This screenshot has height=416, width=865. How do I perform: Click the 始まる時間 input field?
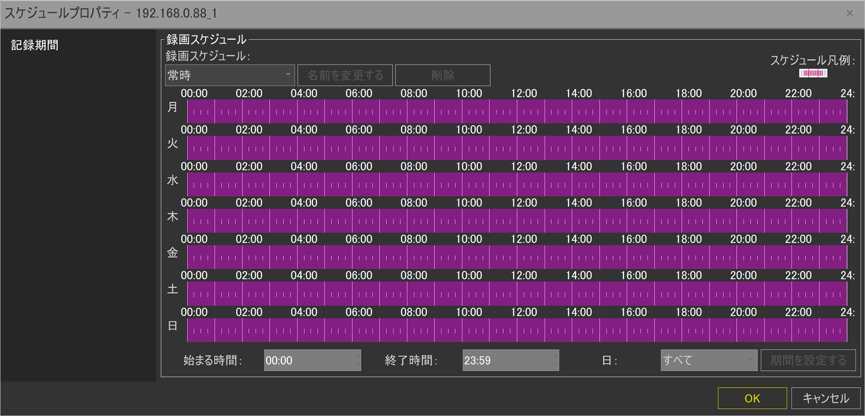pos(308,360)
